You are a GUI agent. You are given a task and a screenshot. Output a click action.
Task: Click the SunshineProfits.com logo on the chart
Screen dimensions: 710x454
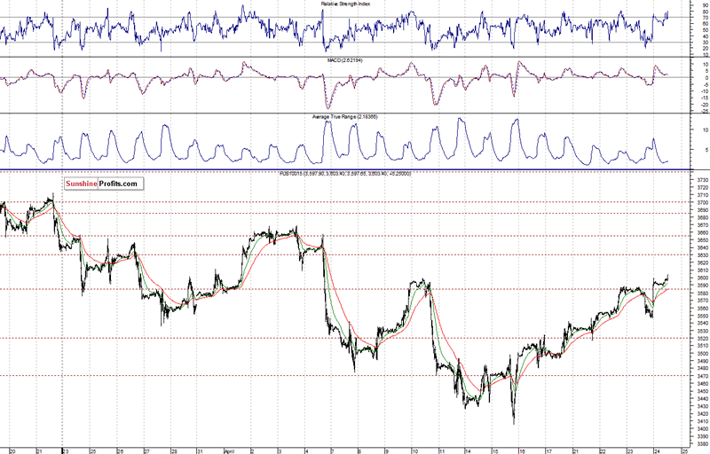[104, 184]
